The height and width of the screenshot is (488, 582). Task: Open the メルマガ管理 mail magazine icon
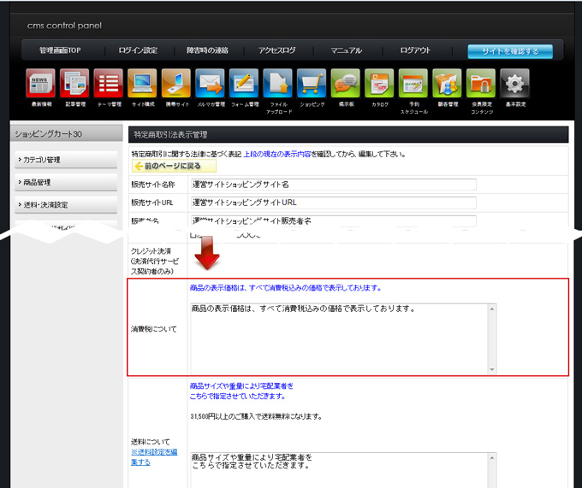(210, 84)
